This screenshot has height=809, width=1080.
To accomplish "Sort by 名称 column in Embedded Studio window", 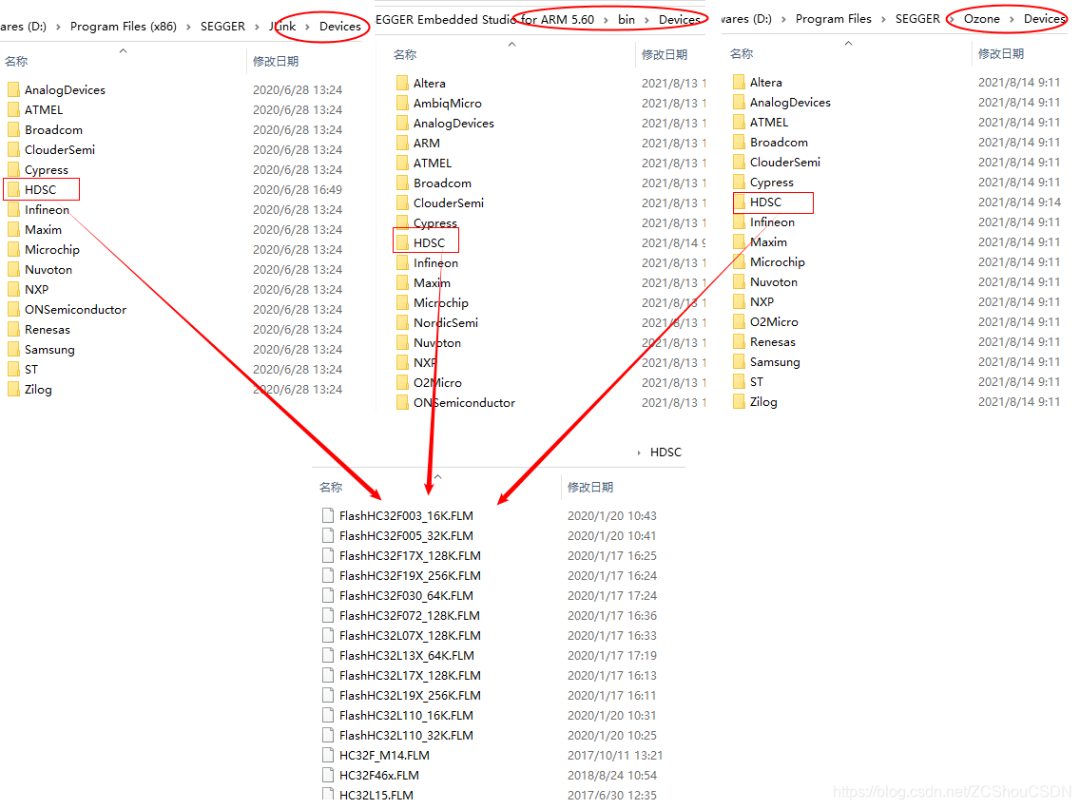I will point(405,54).
